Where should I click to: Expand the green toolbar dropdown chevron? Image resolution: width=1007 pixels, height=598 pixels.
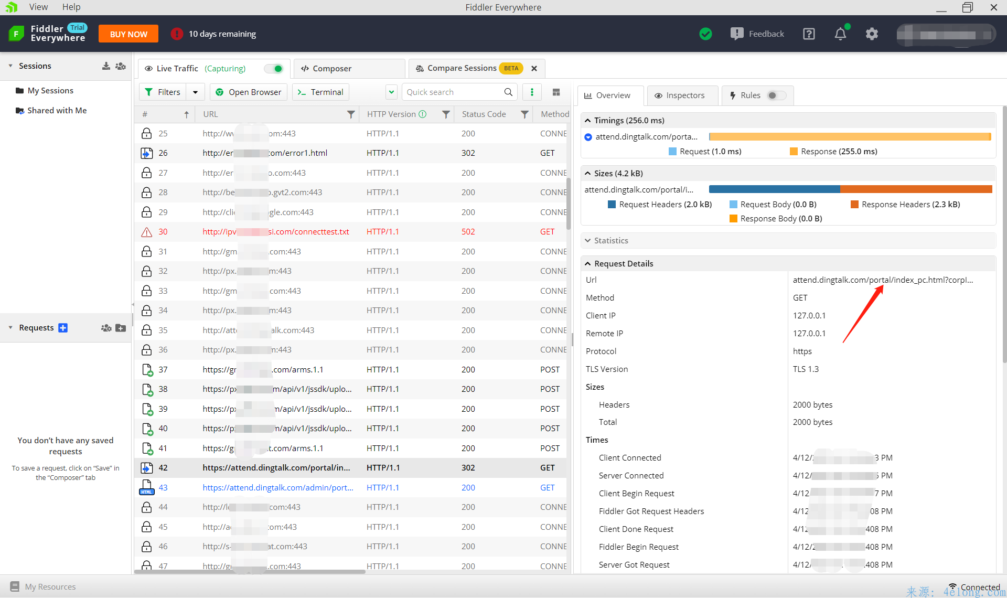click(x=391, y=92)
